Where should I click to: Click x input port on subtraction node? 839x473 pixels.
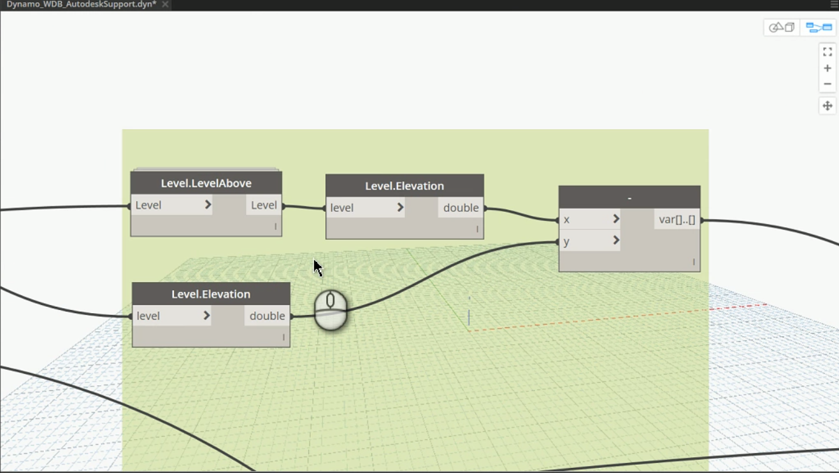(590, 219)
